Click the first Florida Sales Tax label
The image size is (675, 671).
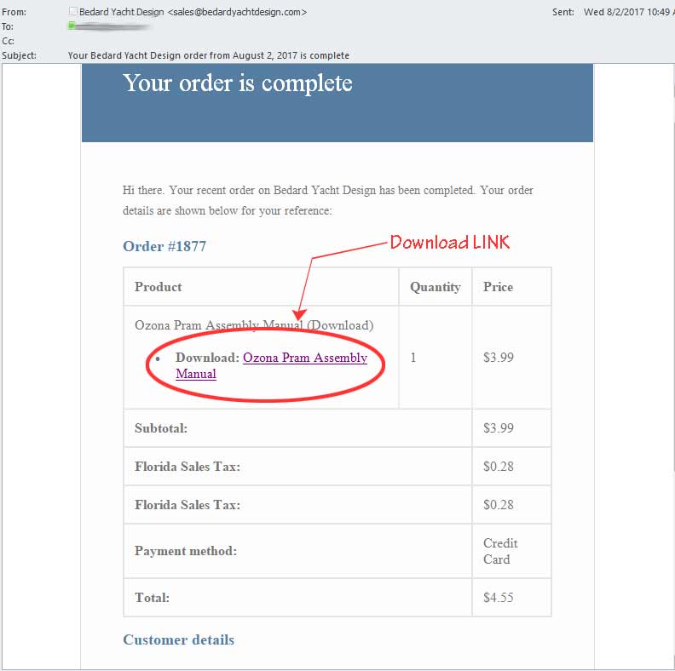[187, 467]
